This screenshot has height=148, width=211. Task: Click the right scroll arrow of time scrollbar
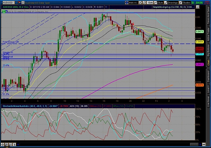click(x=200, y=145)
